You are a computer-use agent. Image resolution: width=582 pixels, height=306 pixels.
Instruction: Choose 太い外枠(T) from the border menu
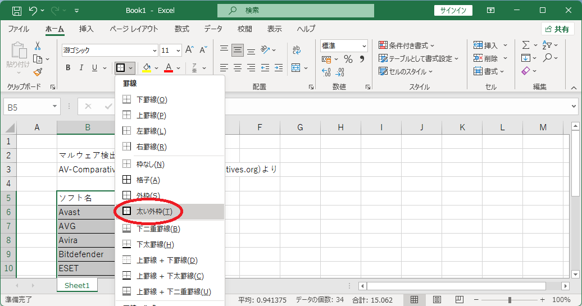click(170, 212)
